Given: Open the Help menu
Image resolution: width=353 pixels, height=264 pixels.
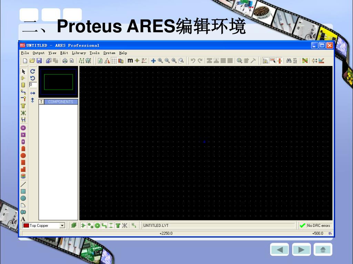Looking at the screenshot, I should point(123,53).
